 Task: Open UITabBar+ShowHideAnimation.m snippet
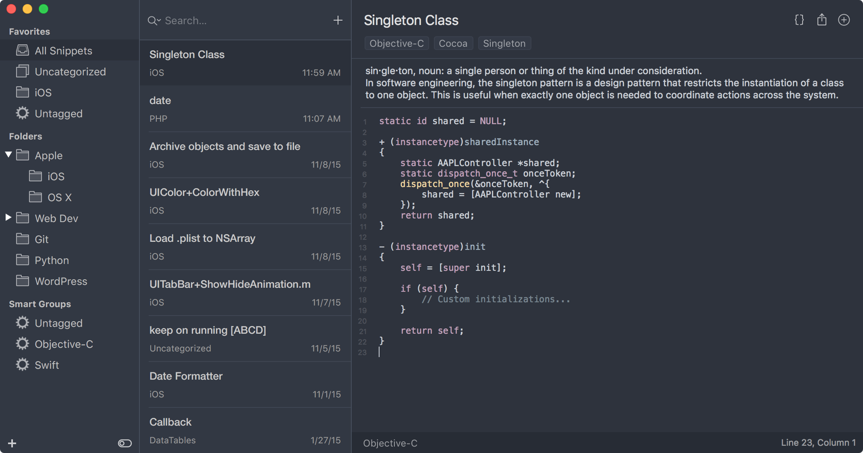point(245,292)
